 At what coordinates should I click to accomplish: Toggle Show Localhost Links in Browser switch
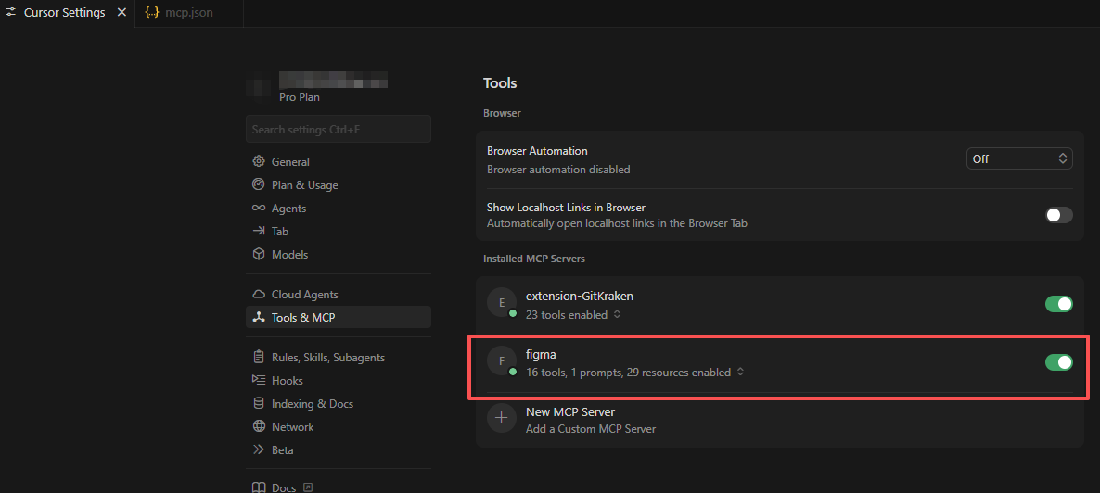point(1058,215)
